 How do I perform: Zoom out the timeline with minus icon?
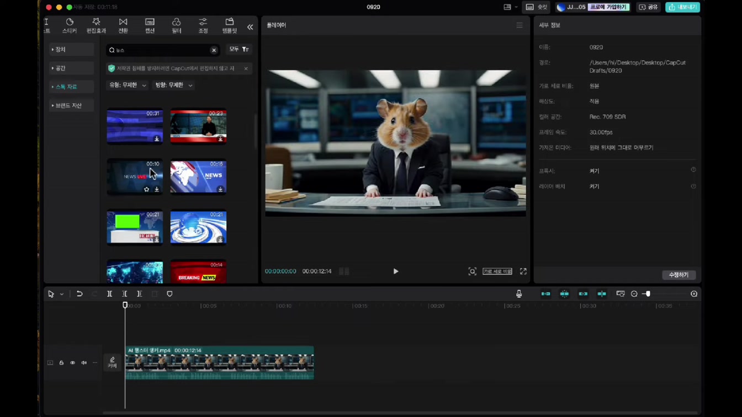point(634,294)
